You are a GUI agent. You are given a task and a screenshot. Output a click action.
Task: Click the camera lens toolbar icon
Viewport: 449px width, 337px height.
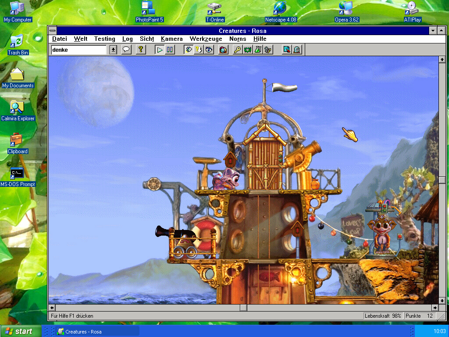point(223,50)
